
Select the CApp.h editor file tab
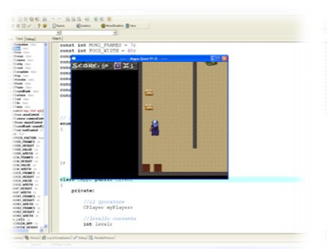click(x=56, y=39)
